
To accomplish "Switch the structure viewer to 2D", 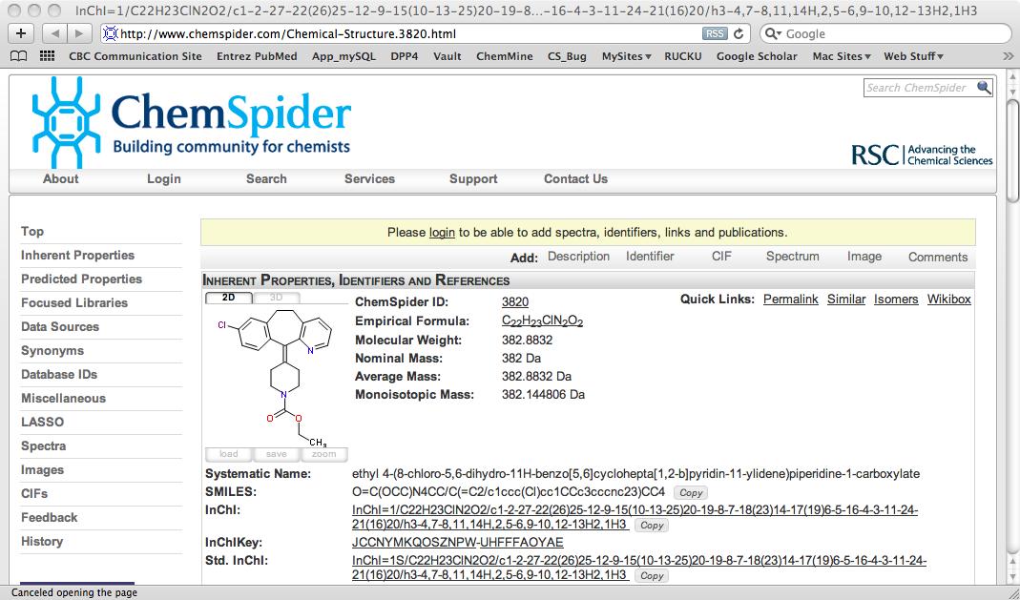I will tap(228, 298).
